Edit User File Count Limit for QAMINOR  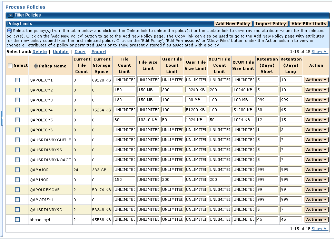click(x=172, y=179)
